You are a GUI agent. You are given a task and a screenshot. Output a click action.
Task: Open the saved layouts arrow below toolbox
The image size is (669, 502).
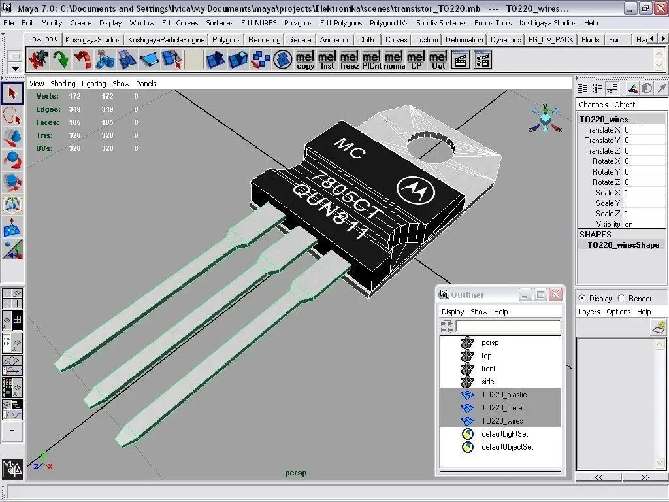pos(12,431)
